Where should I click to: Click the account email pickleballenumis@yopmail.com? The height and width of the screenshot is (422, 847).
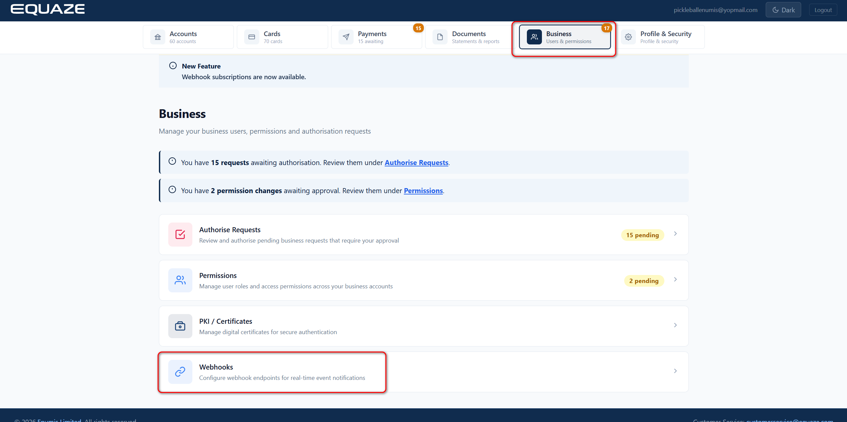(x=716, y=10)
